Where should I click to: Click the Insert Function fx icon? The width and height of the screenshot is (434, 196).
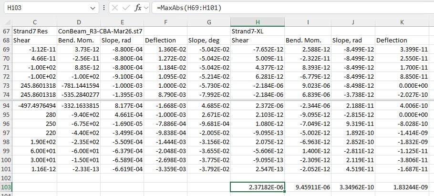tap(138, 8)
